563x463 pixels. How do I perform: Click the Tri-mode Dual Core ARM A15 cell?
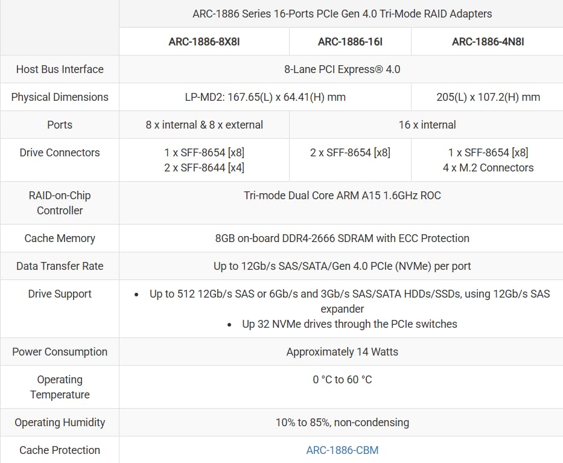coord(342,196)
